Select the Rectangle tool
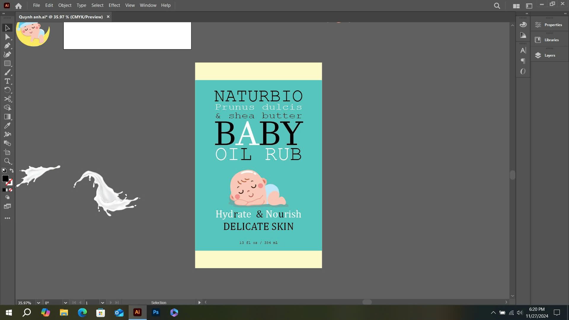Image resolution: width=569 pixels, height=320 pixels. [7, 63]
